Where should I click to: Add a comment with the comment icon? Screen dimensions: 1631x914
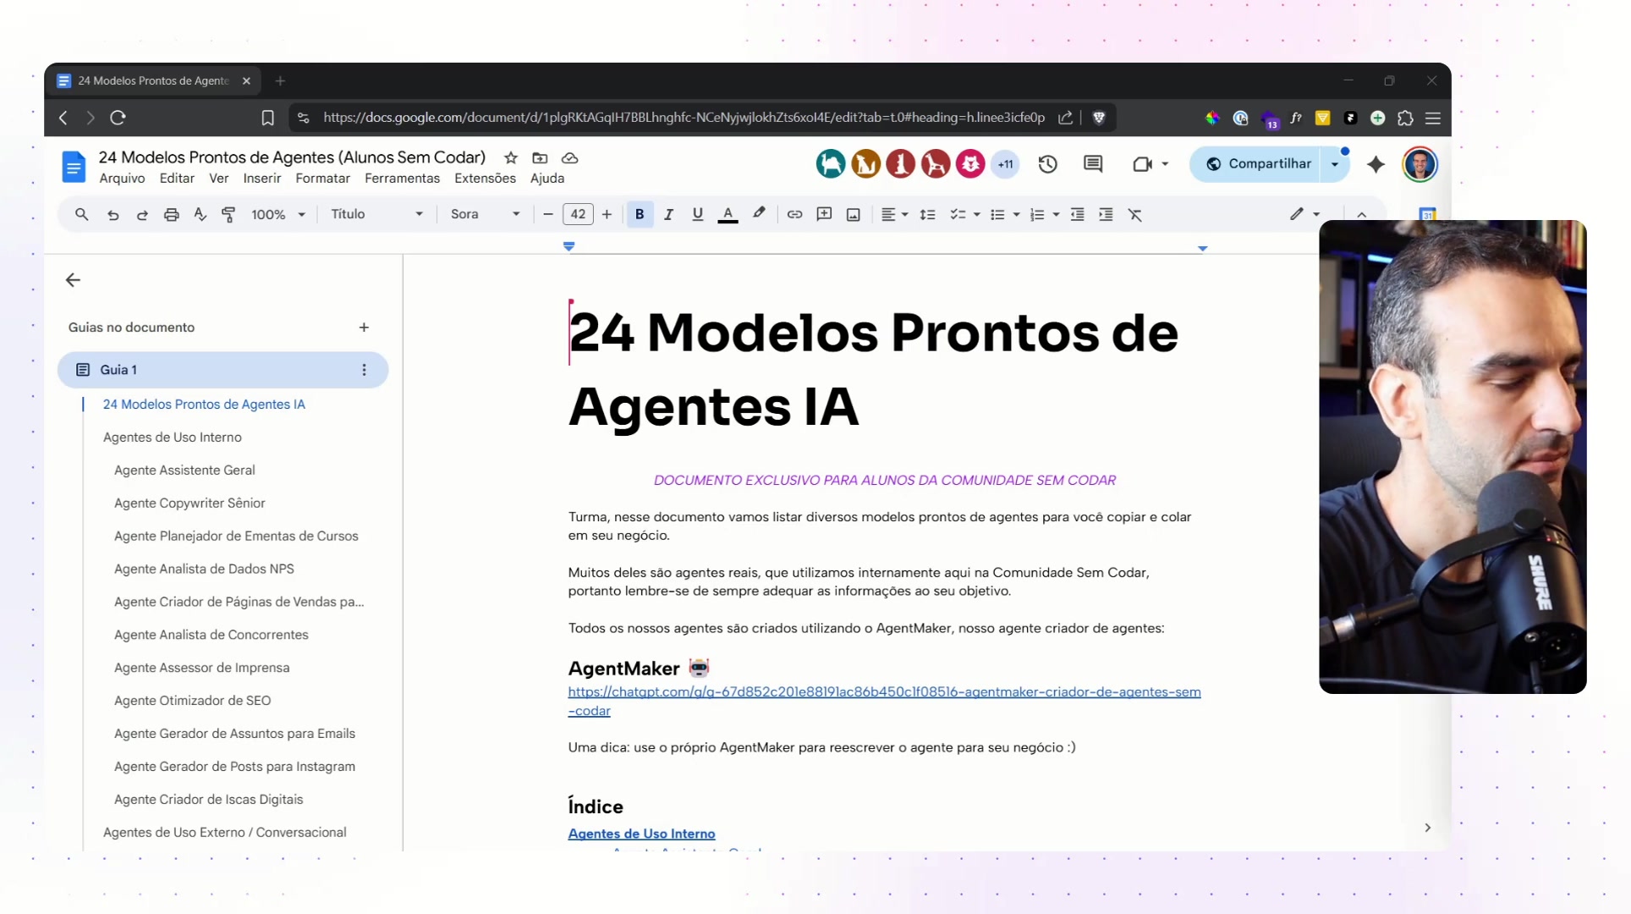pos(824,214)
